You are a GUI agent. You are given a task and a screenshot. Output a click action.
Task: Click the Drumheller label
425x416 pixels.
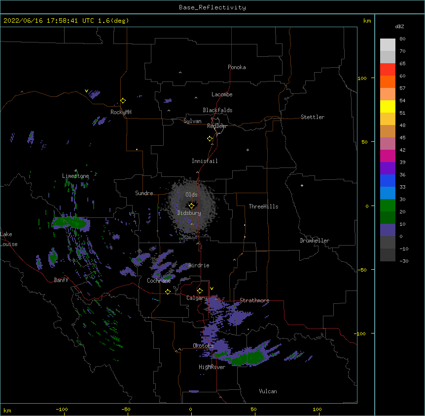[315, 241]
